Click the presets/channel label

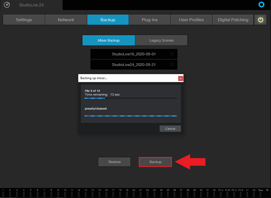click(96, 109)
